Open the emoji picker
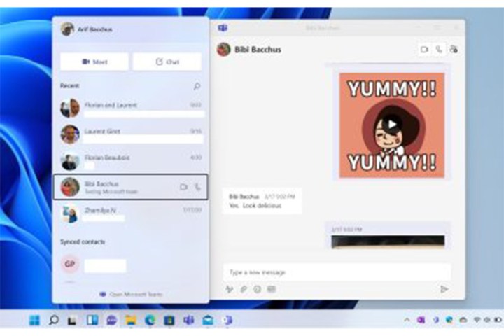The image size is (504, 336). point(257,289)
